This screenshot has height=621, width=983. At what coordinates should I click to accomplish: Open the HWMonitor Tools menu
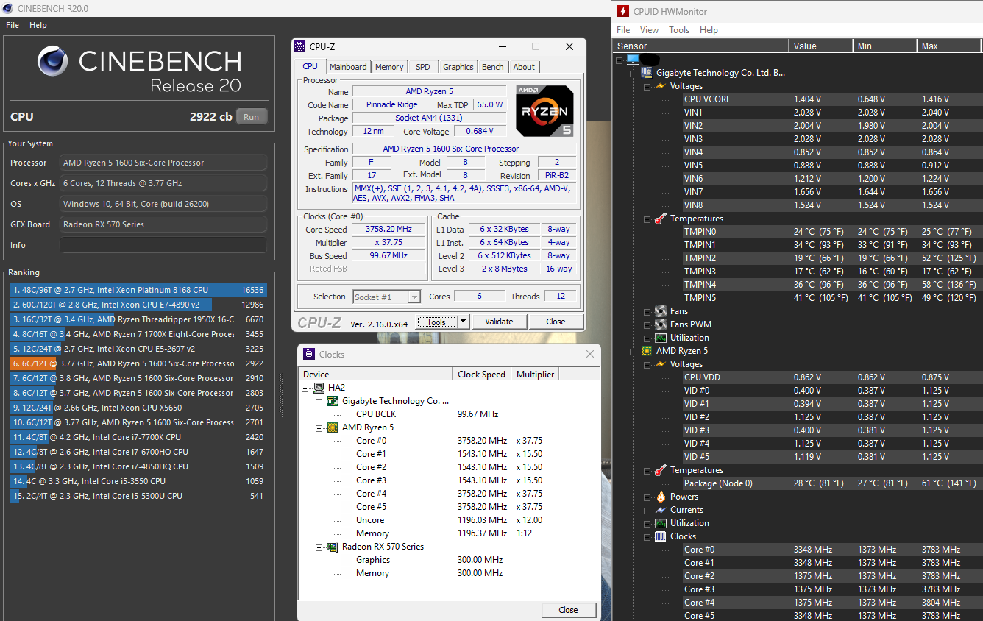coord(679,30)
